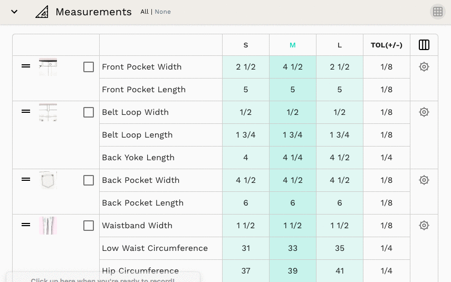Edit M value of Front Pocket Width
Viewport: 451px width, 282px height.
point(293,67)
